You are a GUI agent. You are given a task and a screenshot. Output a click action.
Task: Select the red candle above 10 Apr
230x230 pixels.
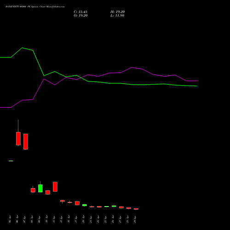[x=48, y=192]
